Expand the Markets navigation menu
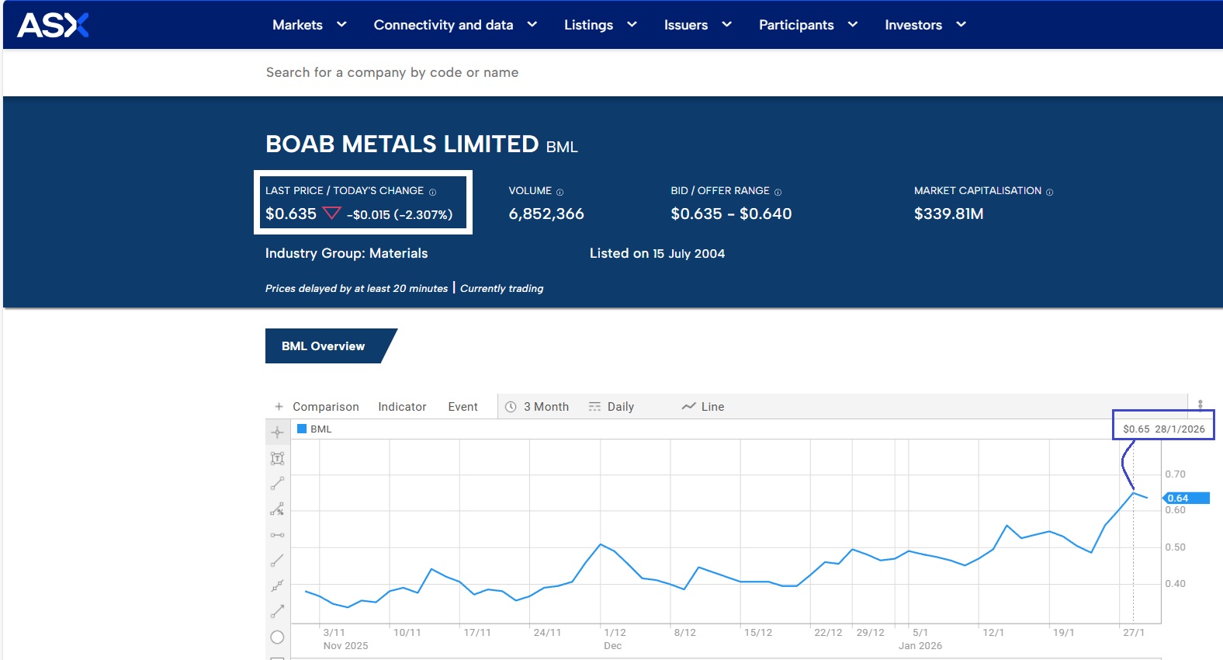This screenshot has width=1223, height=660. 309,25
